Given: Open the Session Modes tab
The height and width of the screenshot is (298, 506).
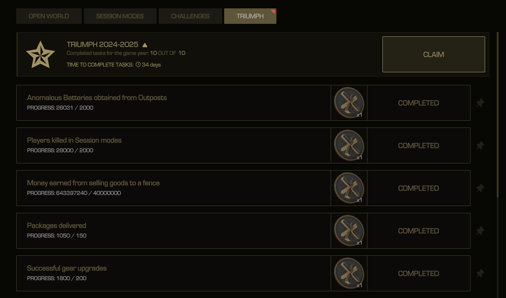Looking at the screenshot, I should coord(120,16).
